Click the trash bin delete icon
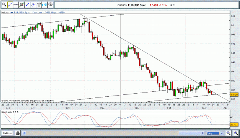The width and height of the screenshot is (240, 138). point(39,5)
